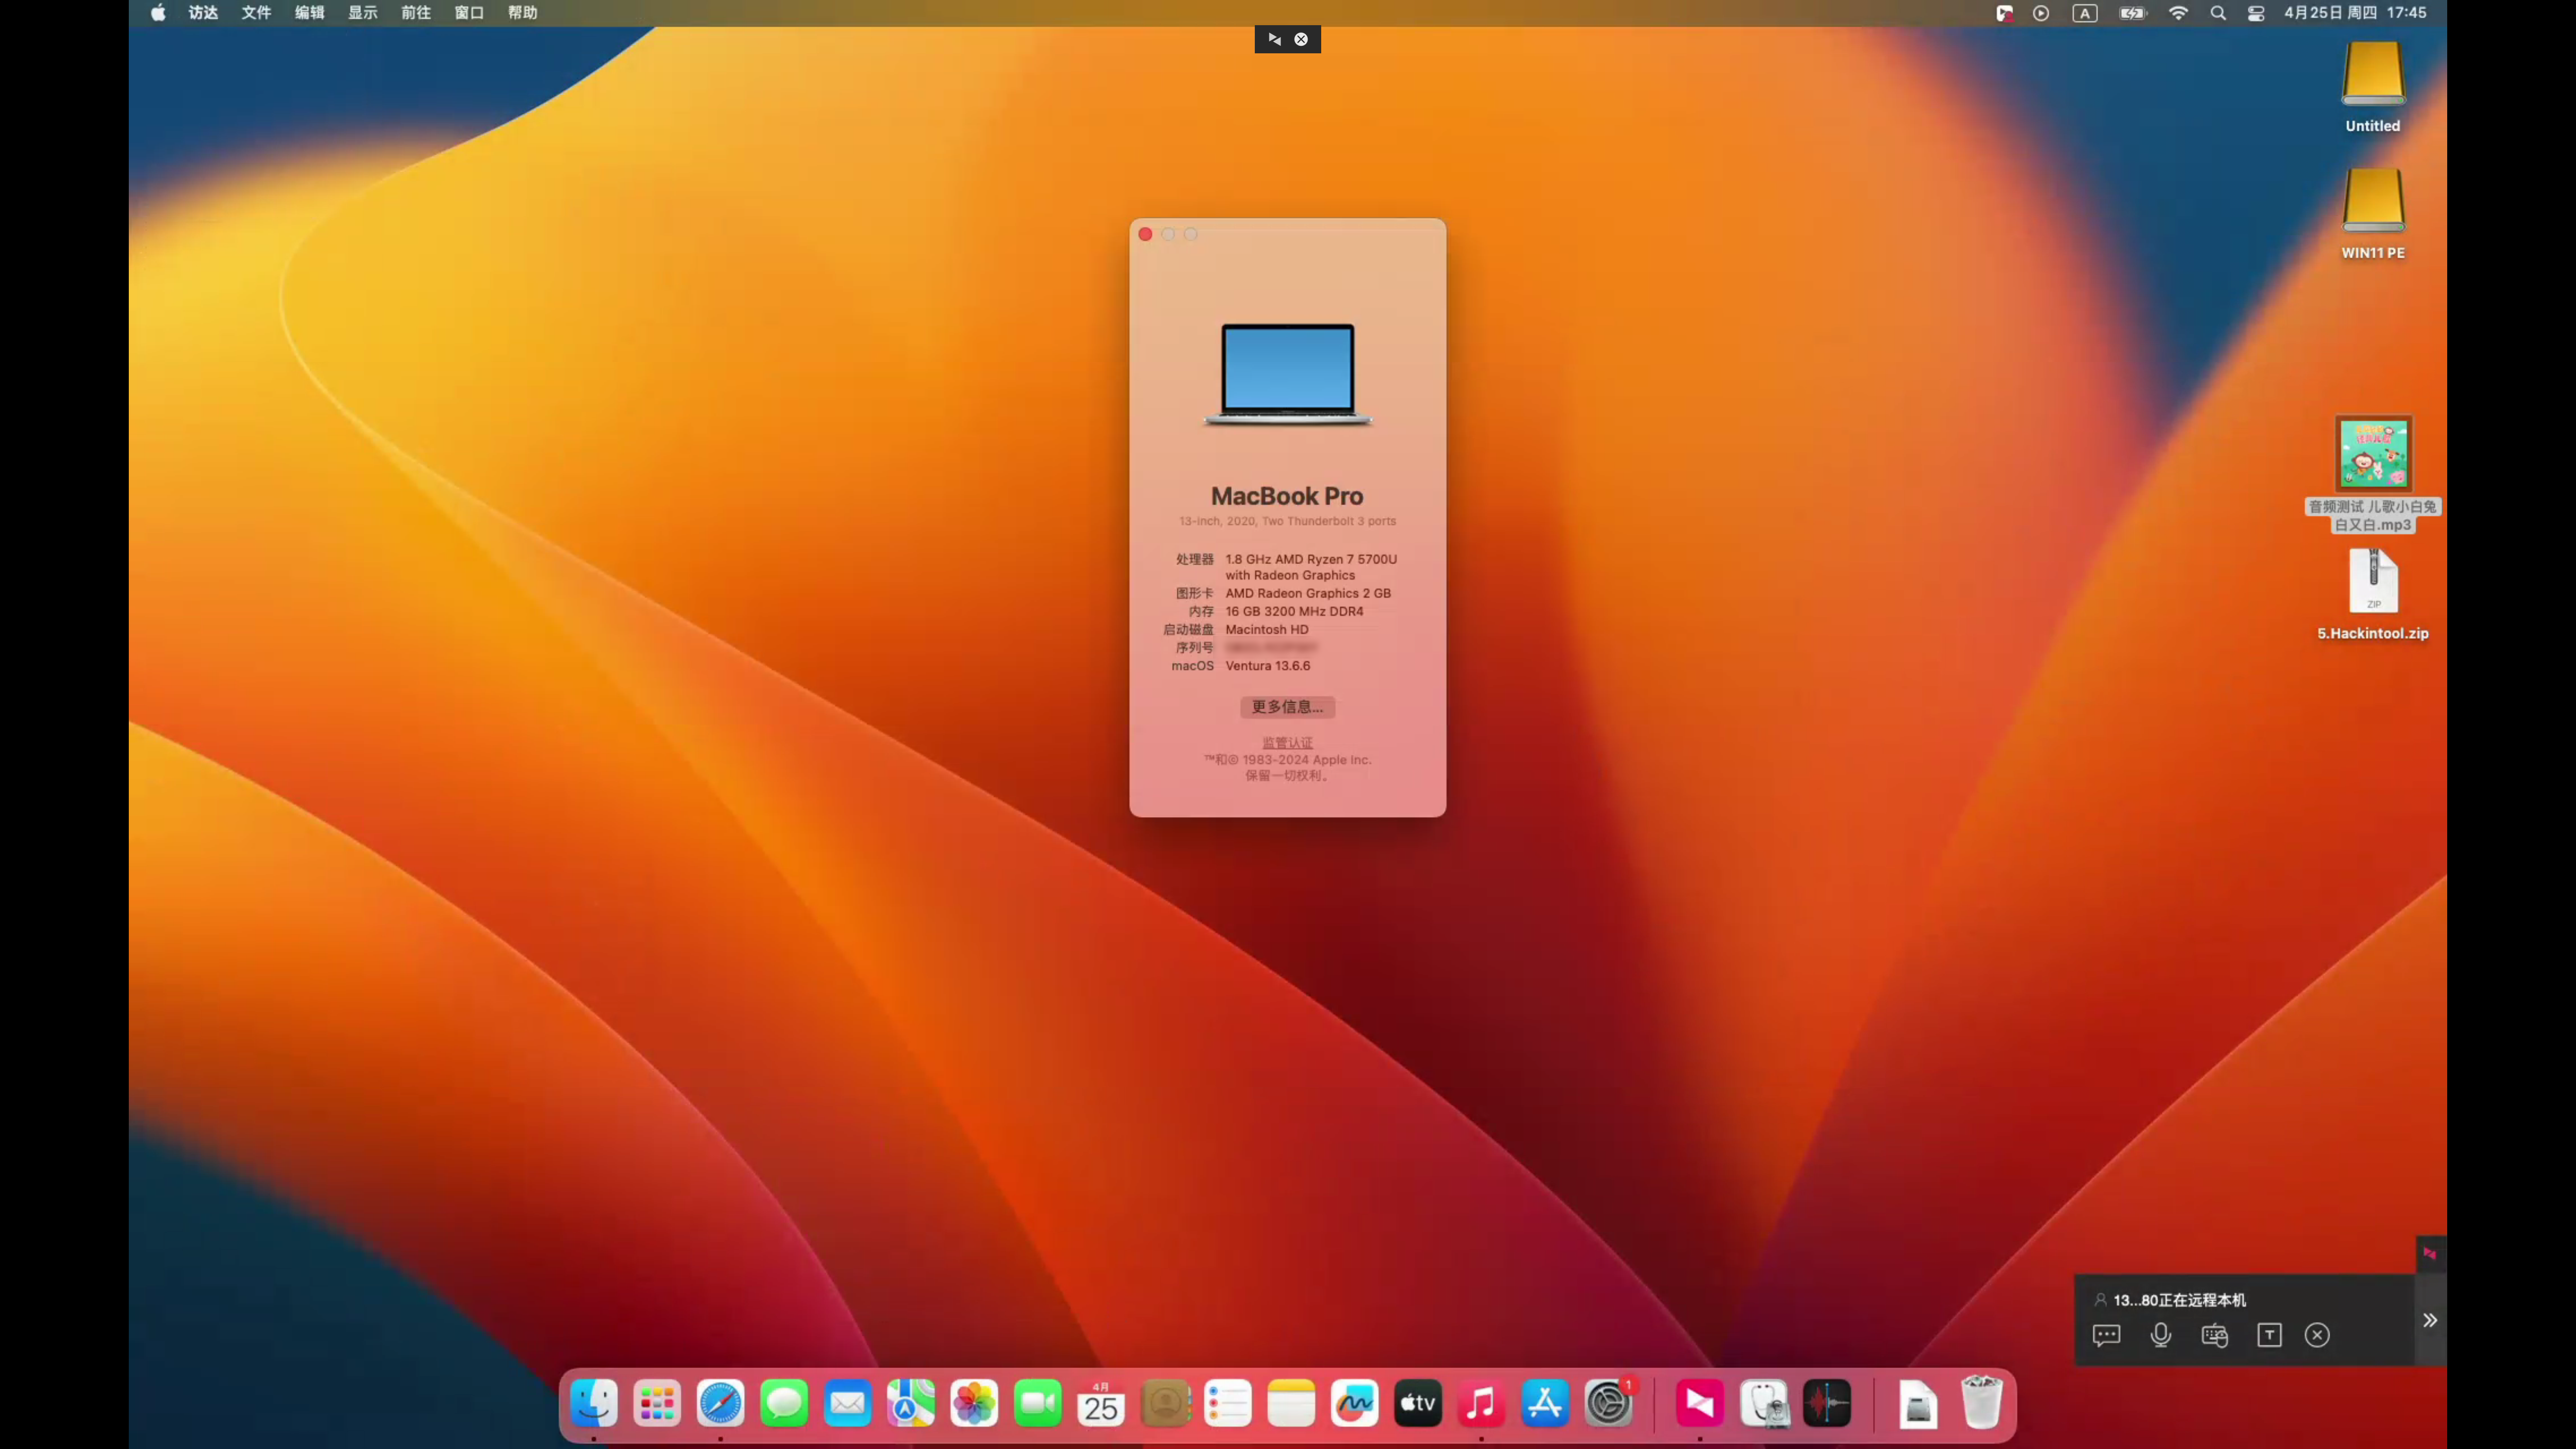Viewport: 2576px width, 1449px height.
Task: Open the 帮助 menu
Action: pos(523,13)
